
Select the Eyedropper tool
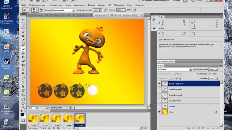tap(23, 40)
